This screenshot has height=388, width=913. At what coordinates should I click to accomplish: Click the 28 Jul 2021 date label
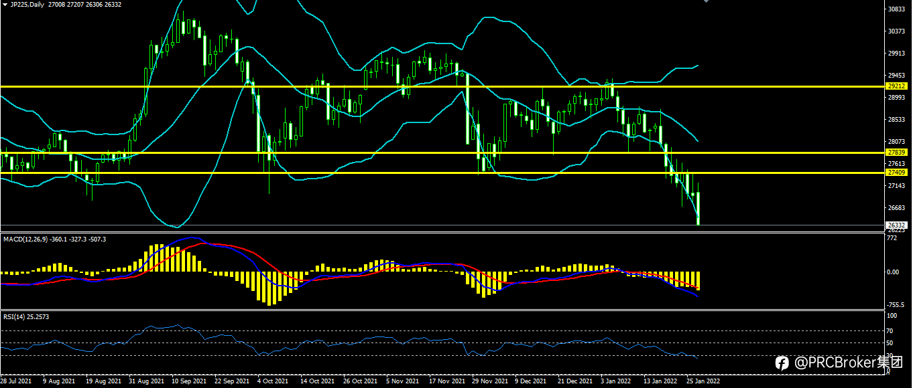coord(15,381)
